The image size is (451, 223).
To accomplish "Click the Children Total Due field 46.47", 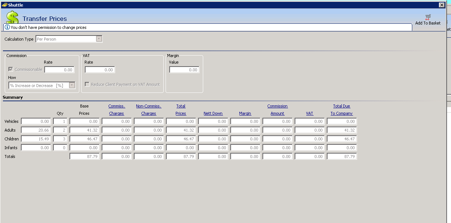I will point(342,139).
